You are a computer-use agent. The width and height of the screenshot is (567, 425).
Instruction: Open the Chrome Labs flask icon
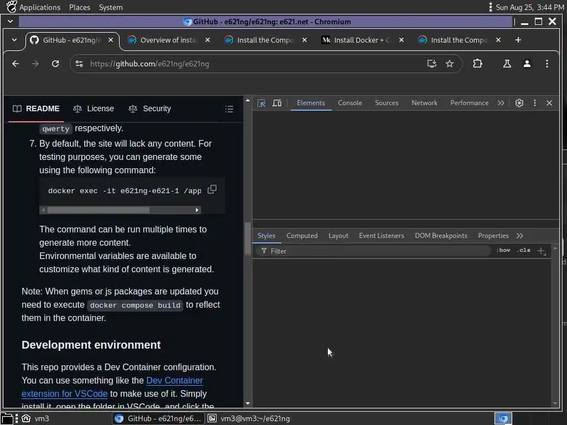click(x=507, y=64)
